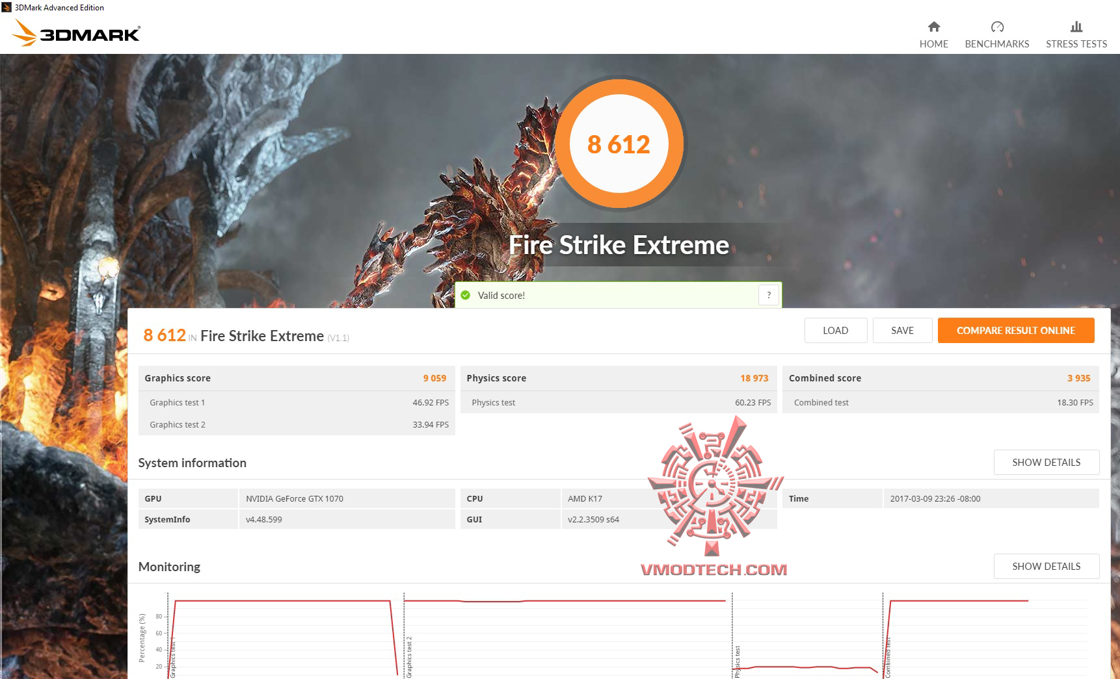Show details for Monitoring section
Viewport: 1120px width, 679px height.
(x=1047, y=566)
